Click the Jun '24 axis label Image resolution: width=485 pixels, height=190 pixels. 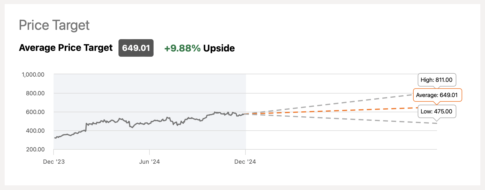(149, 162)
